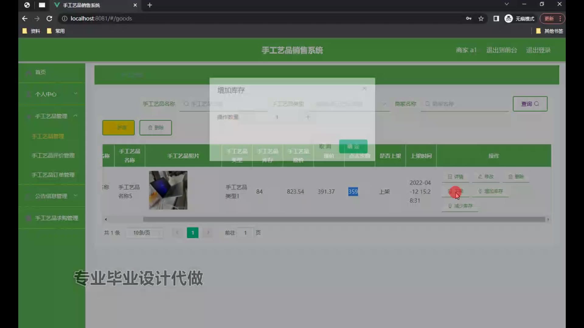Viewport: 584px width, 328px height.
Task: Go to the next page in pagination
Action: (x=208, y=233)
